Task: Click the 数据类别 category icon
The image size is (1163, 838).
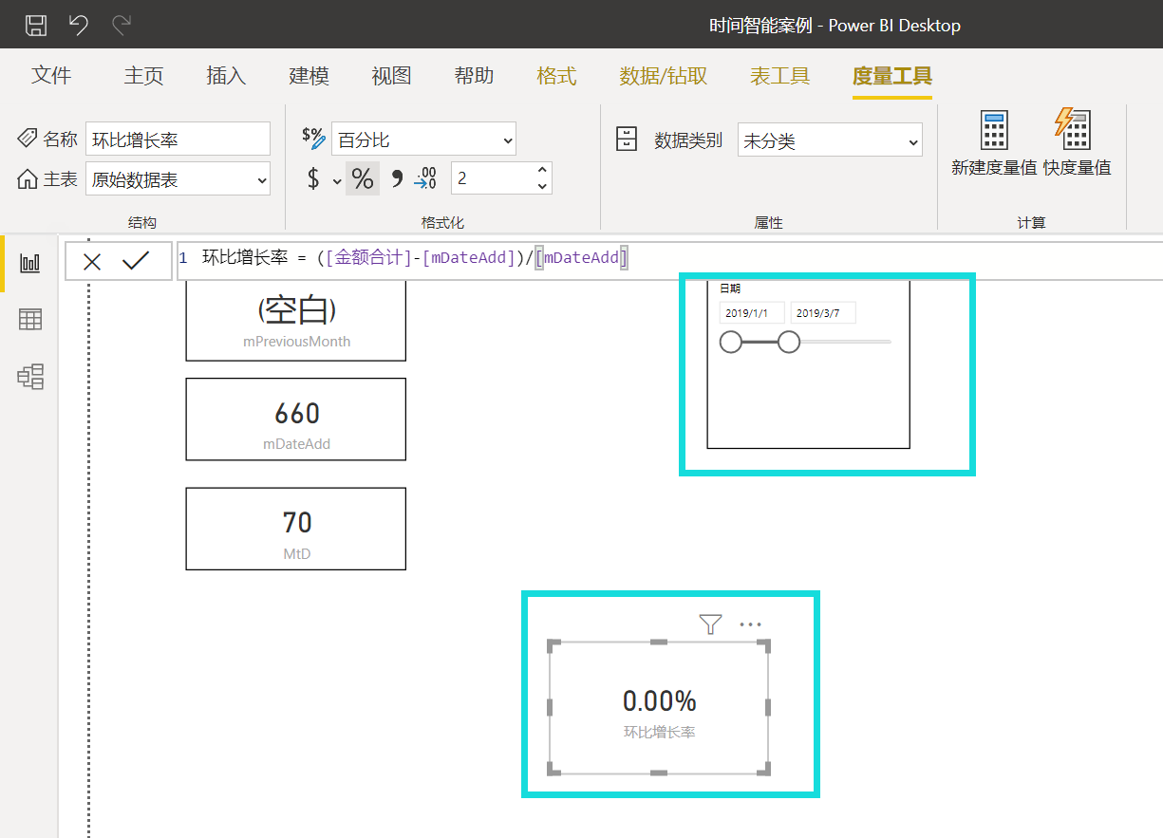Action: (627, 140)
